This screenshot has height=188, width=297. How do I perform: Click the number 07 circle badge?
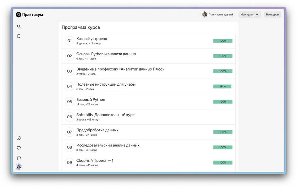coord(70,132)
